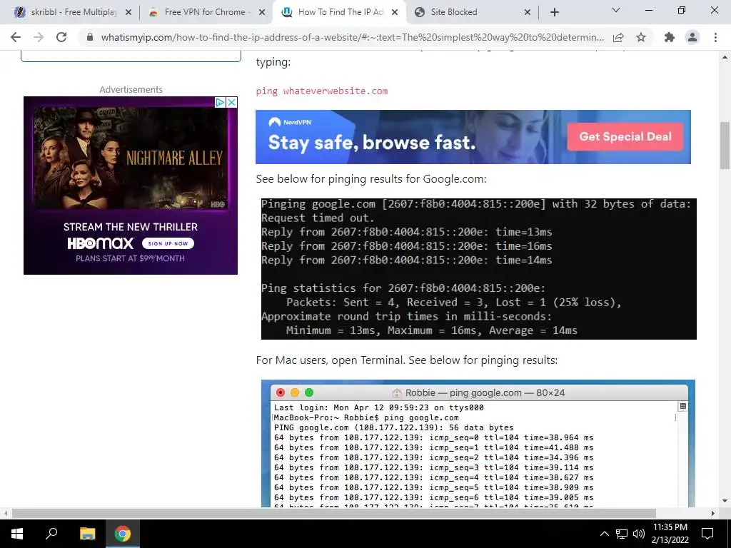Viewport: 731px width, 548px height.
Task: Click the NordVPN Stay safe banner text
Action: [x=371, y=143]
